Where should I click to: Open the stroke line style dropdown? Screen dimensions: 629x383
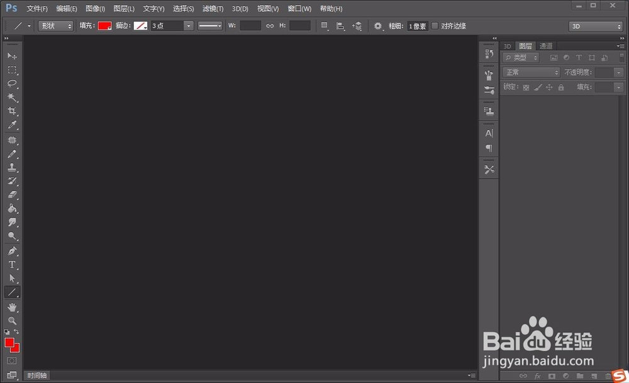(x=210, y=26)
